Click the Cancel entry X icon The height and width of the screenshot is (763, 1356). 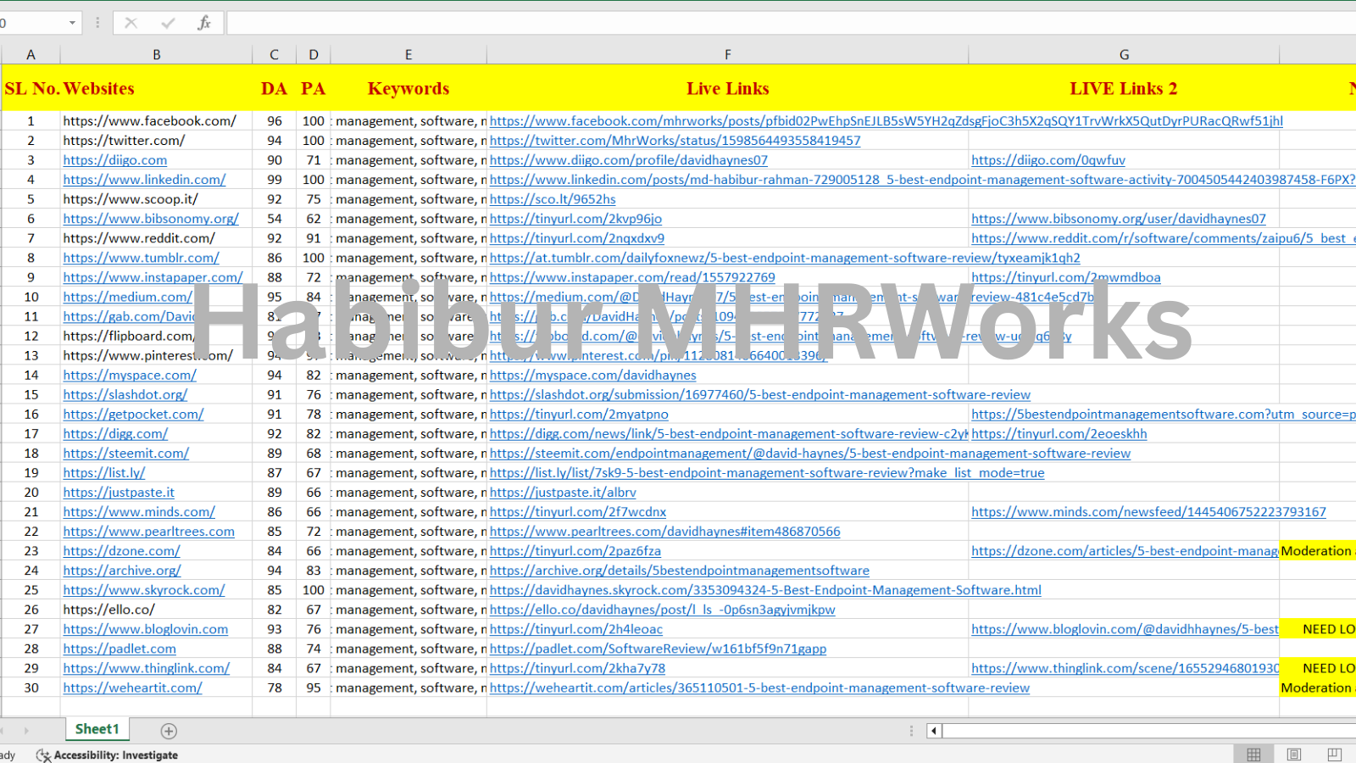[131, 23]
